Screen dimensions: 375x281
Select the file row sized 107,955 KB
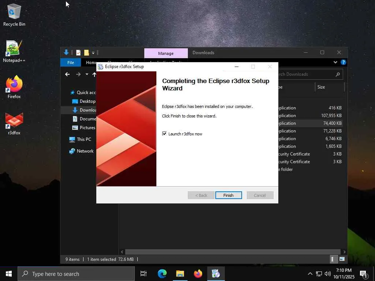tap(310, 115)
